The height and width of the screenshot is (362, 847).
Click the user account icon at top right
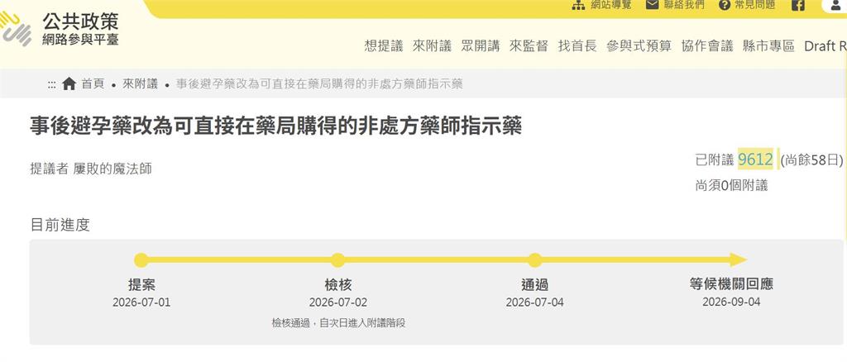coord(835,6)
